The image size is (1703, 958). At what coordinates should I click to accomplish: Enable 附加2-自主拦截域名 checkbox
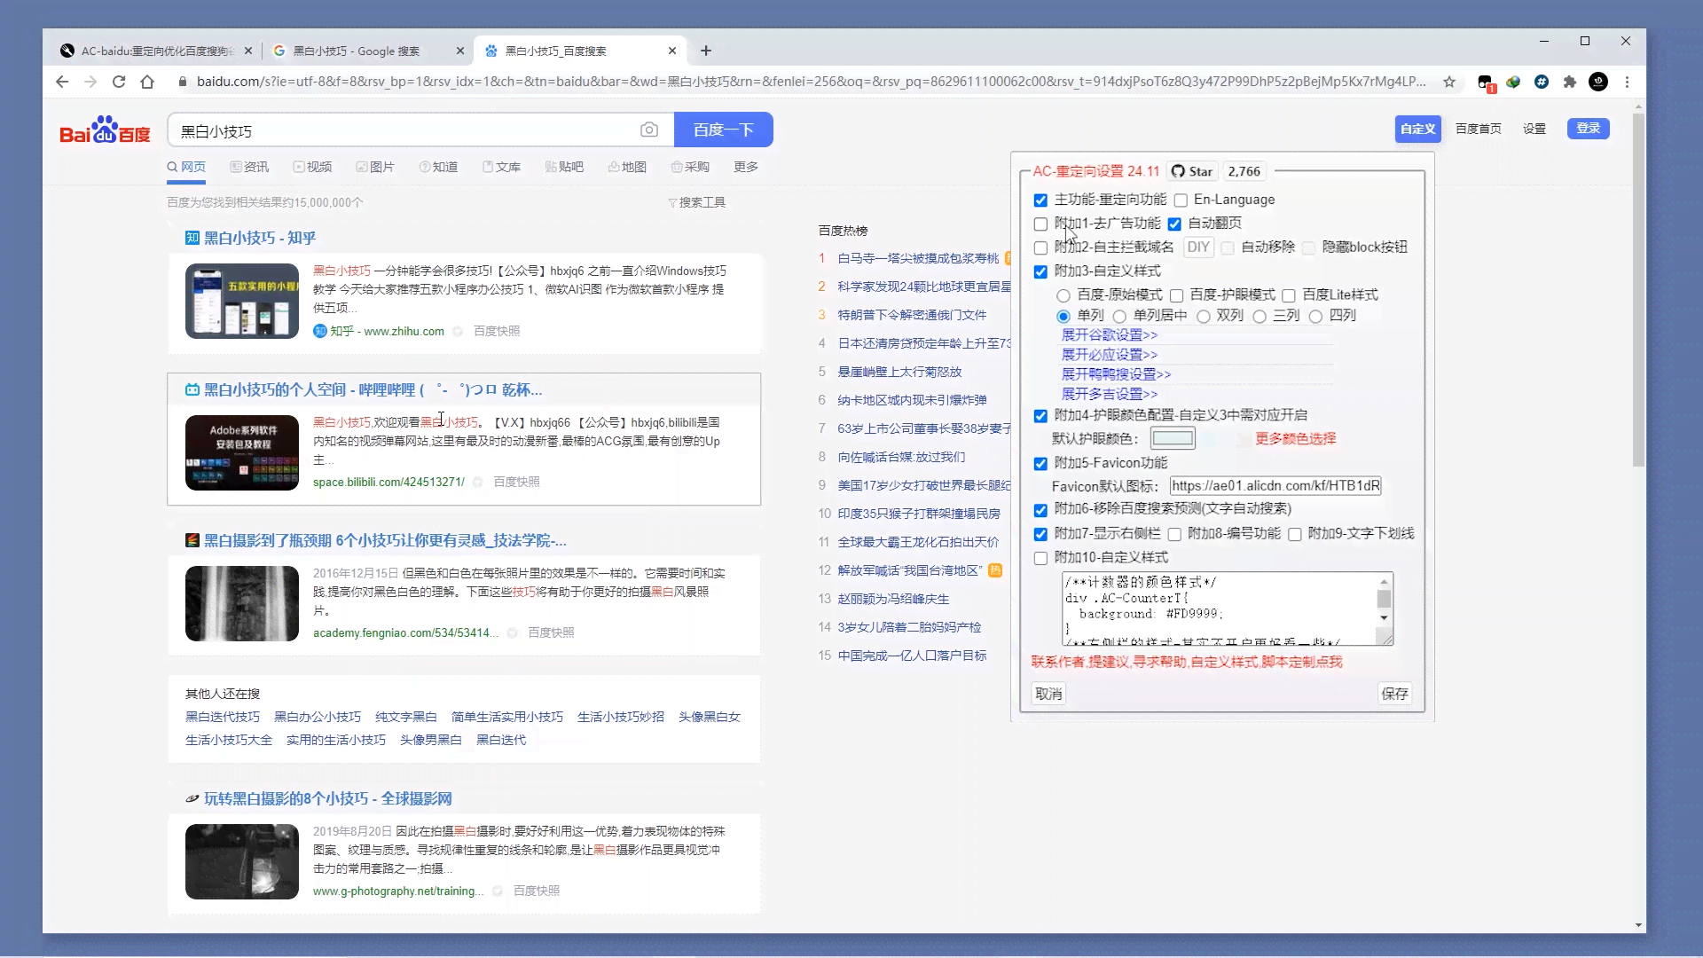(x=1040, y=248)
